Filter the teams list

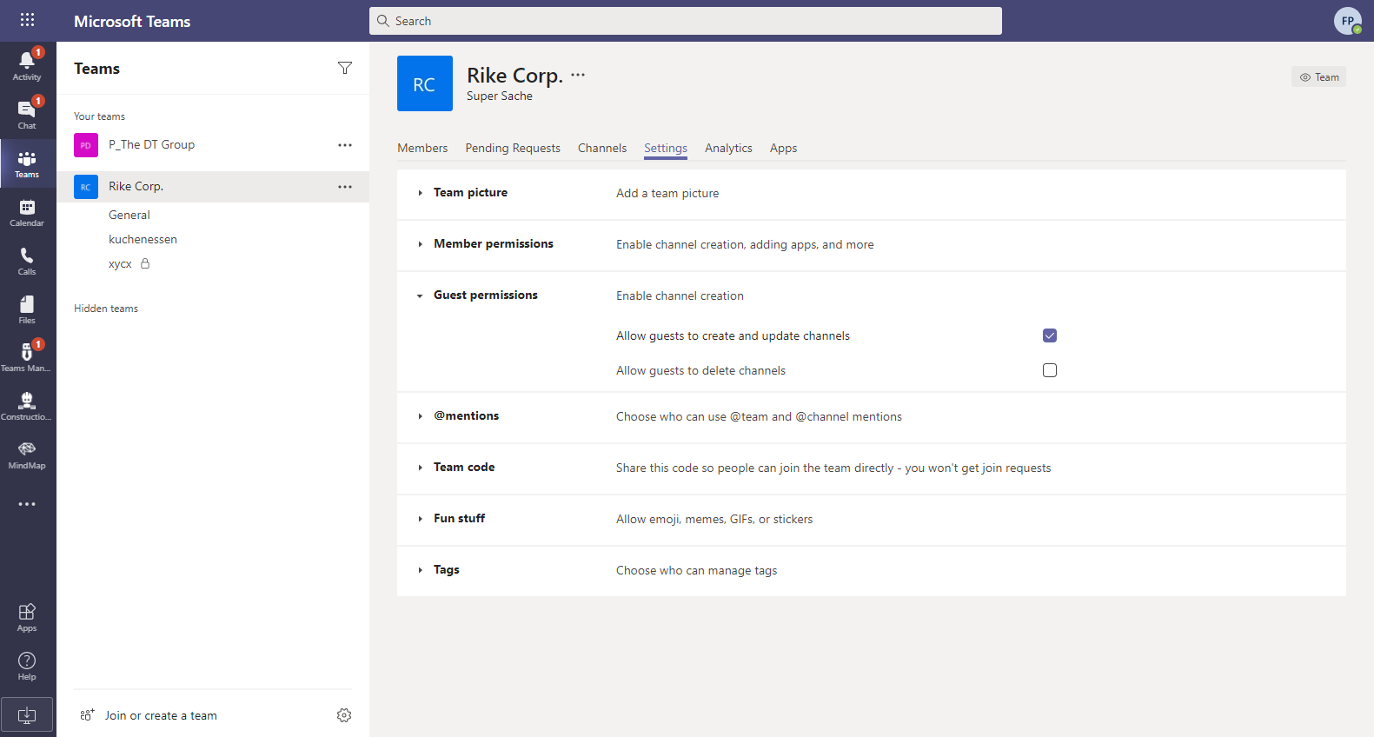tap(345, 68)
